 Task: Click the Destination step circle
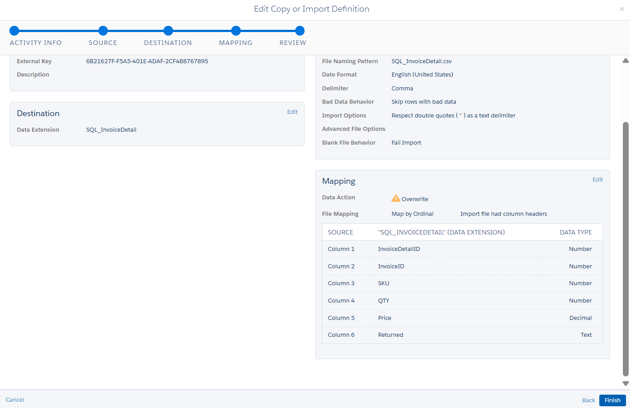(x=168, y=31)
